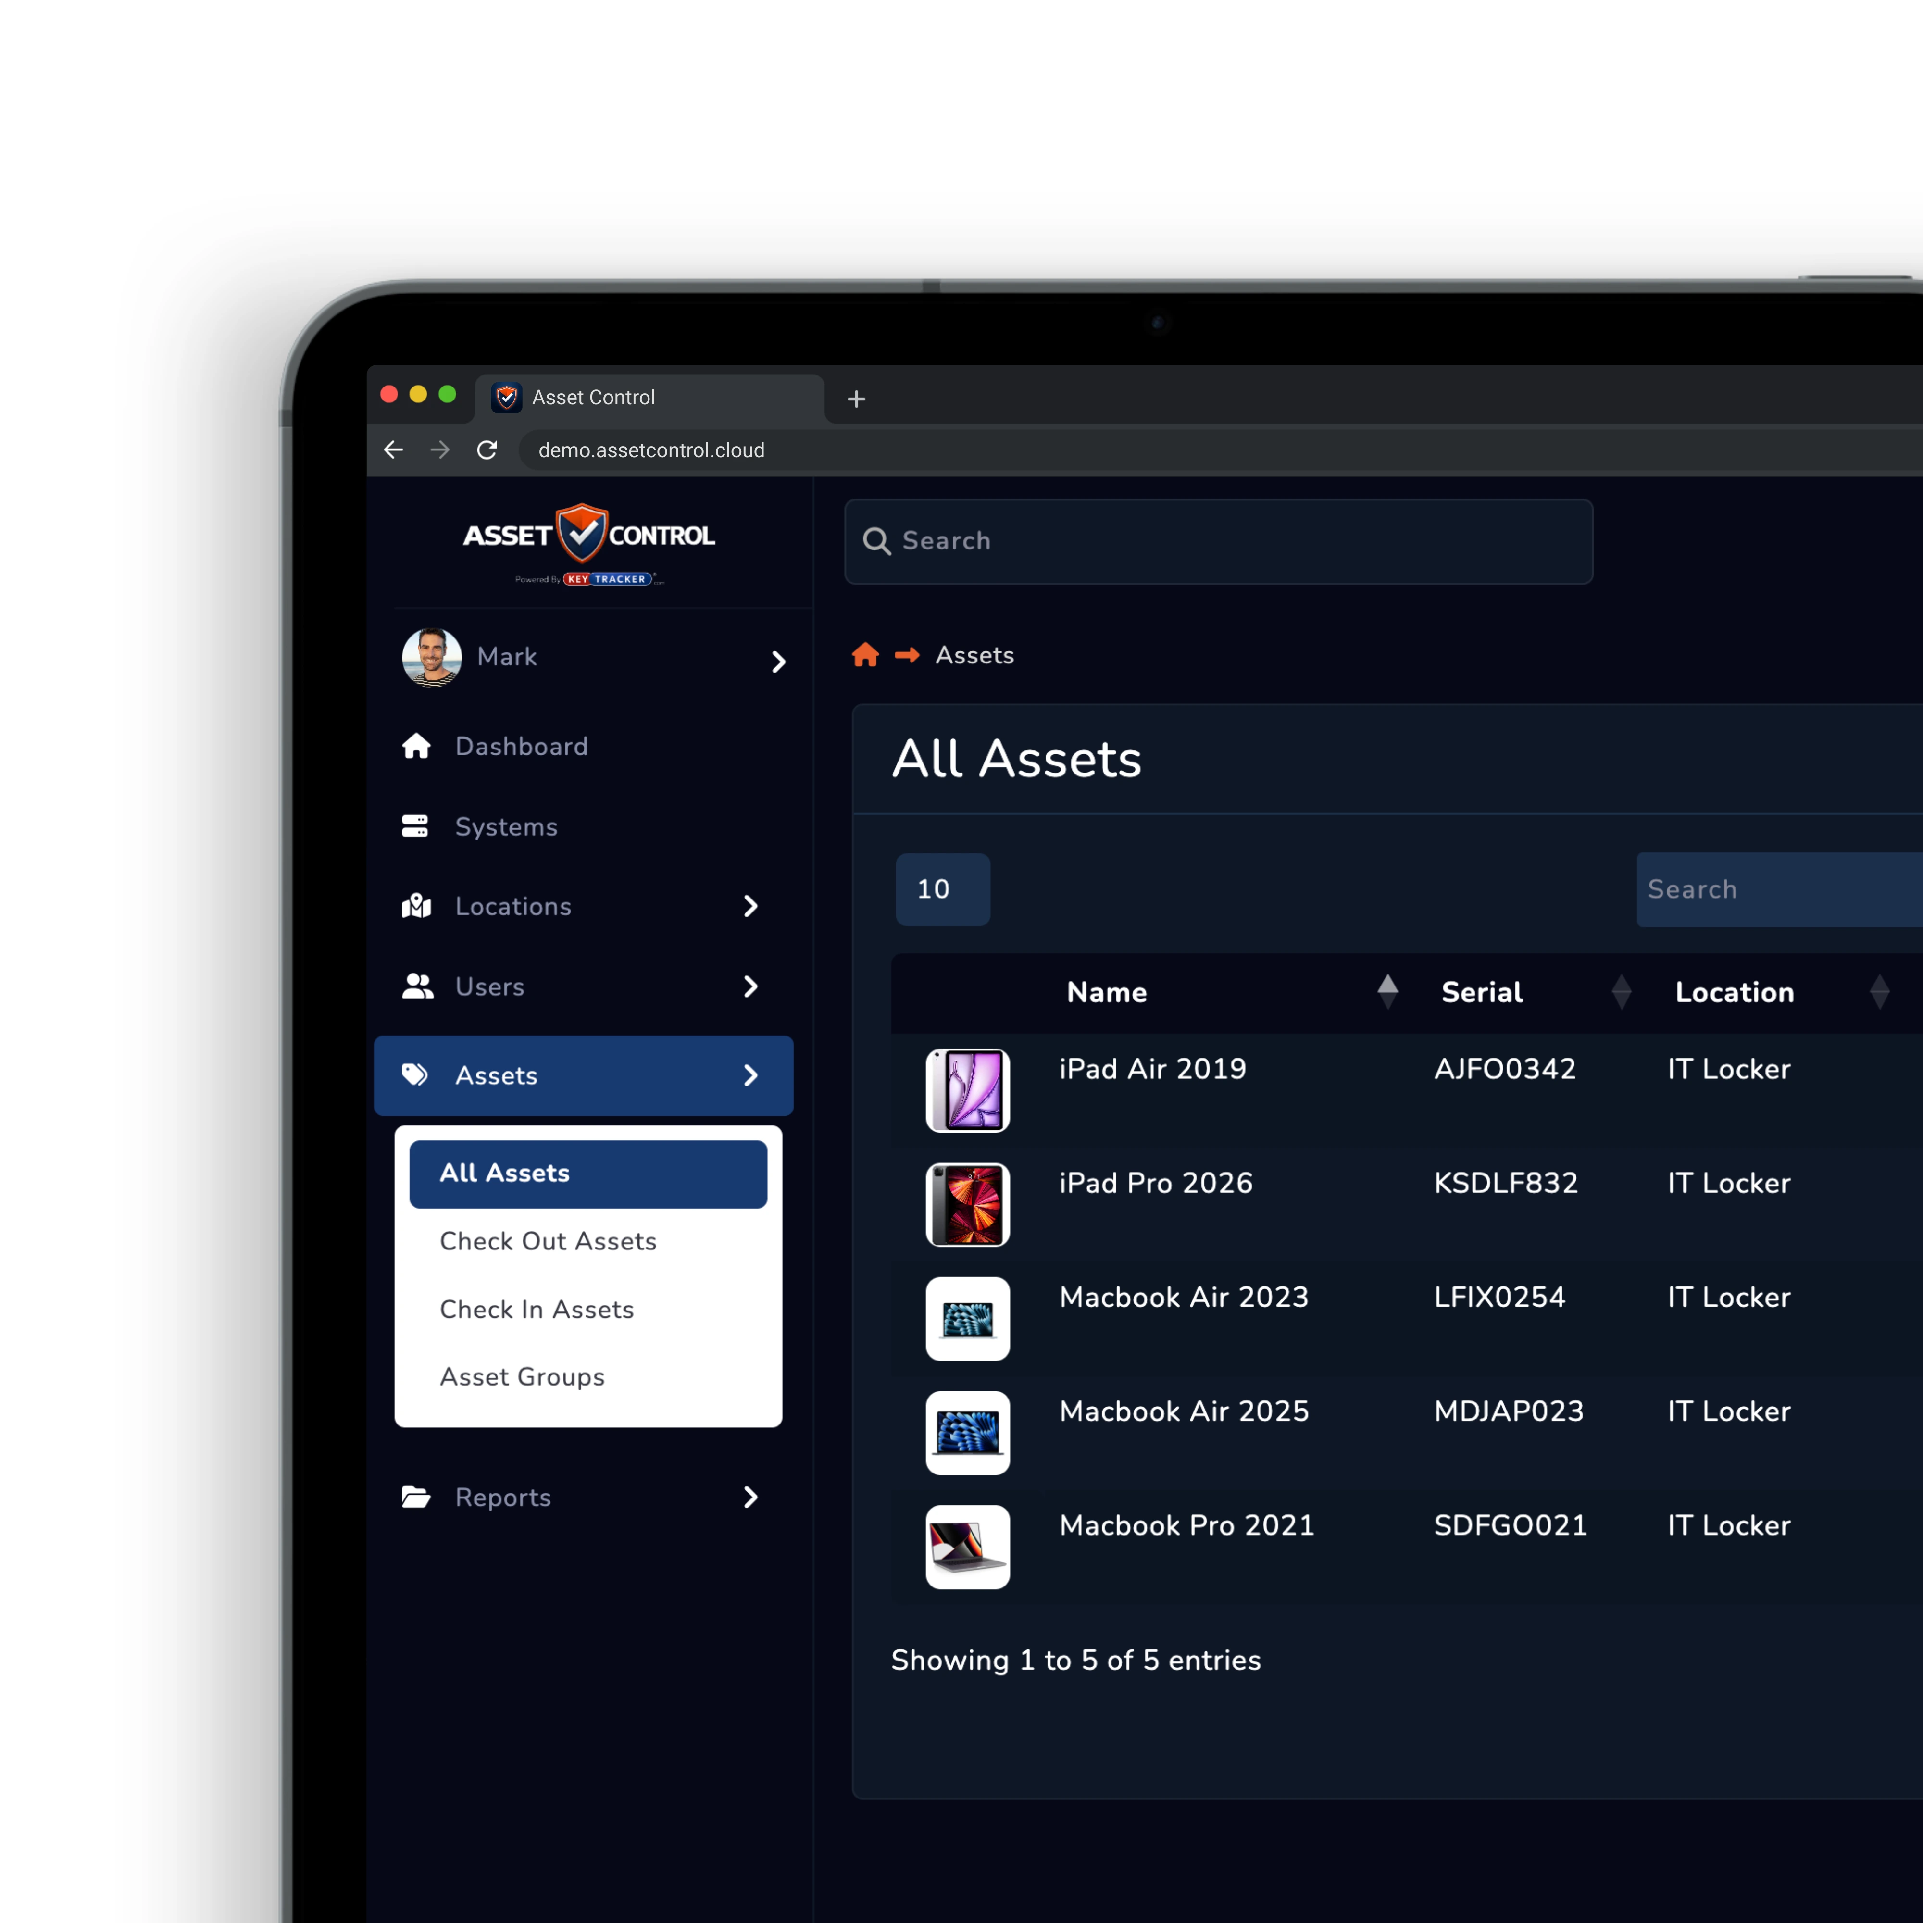1923x1923 pixels.
Task: Open iPad Air 2019 thumbnail
Action: [967, 1090]
